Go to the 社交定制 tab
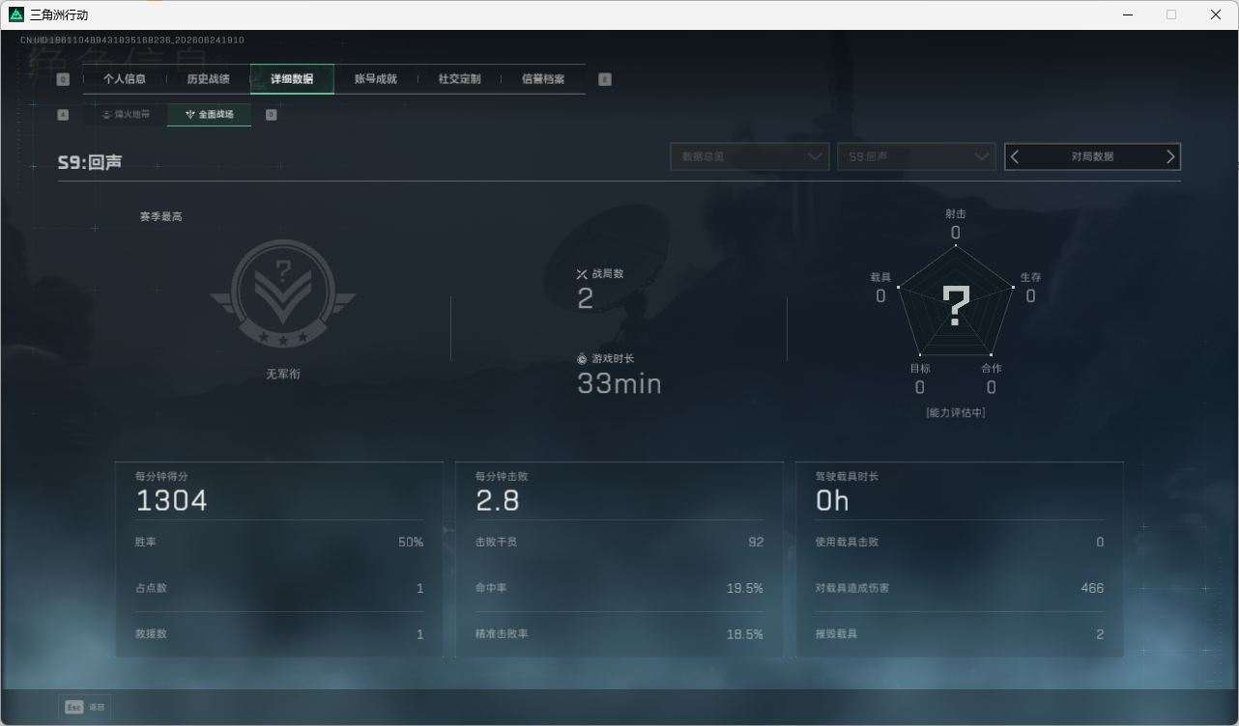1239x726 pixels. pos(459,79)
